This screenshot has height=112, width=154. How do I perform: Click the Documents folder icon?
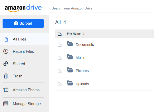click(70, 44)
